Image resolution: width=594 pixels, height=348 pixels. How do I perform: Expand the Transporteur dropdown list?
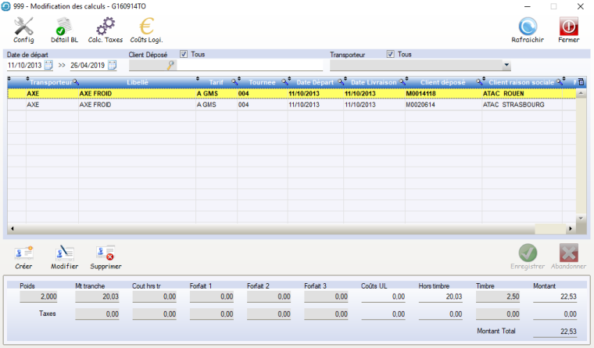506,66
